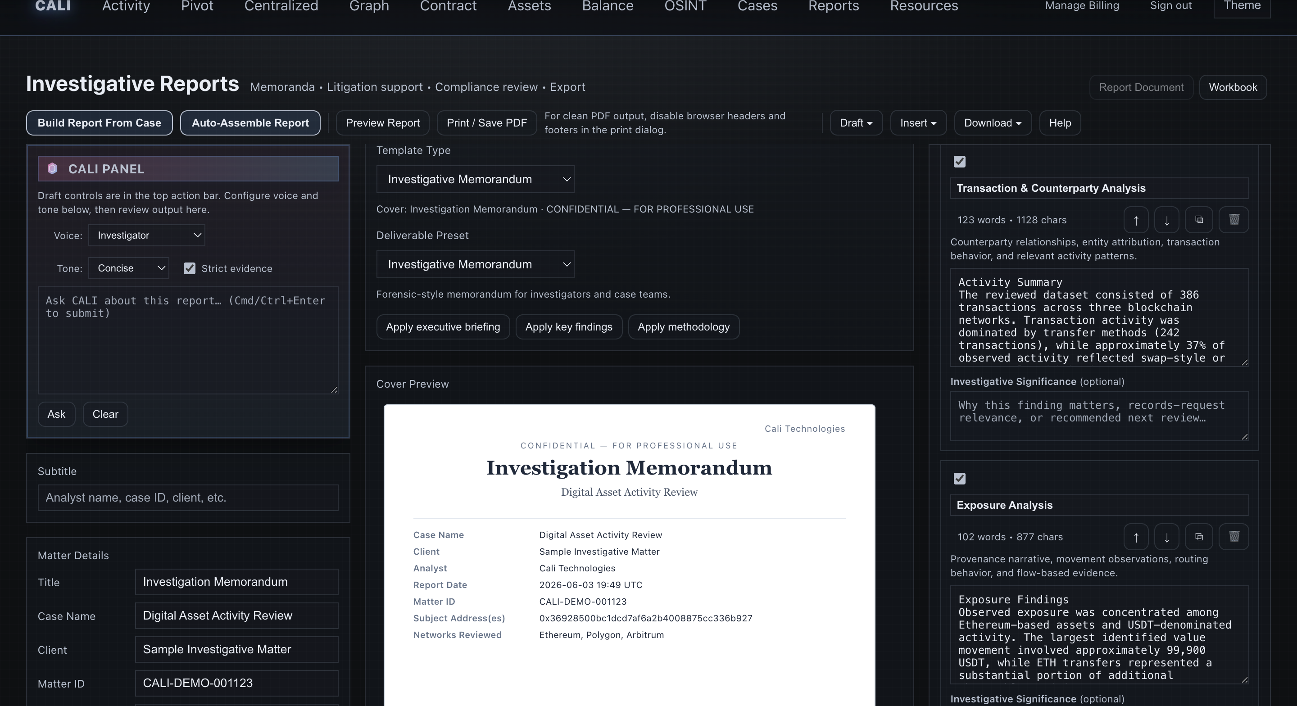Image resolution: width=1297 pixels, height=706 pixels.
Task: Open the Voice dropdown set to Investigator
Action: [x=146, y=235]
